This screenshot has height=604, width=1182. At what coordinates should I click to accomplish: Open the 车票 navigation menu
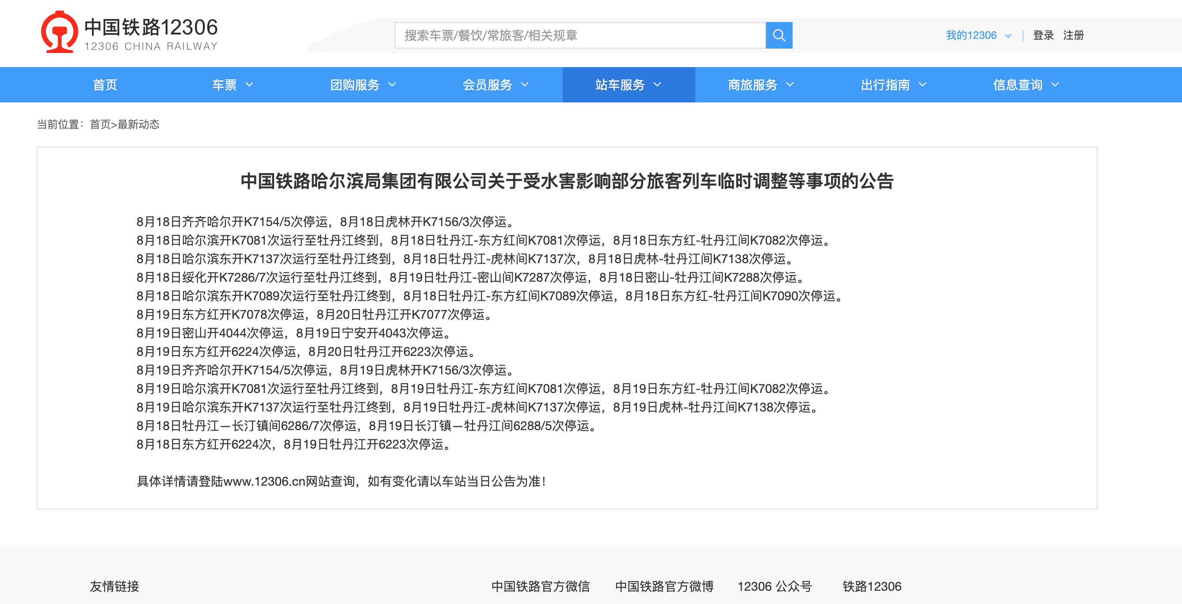pyautogui.click(x=232, y=85)
